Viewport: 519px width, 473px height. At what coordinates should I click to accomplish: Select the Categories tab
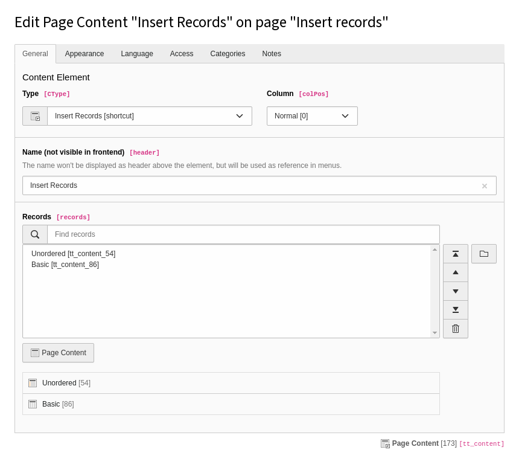[x=228, y=54]
